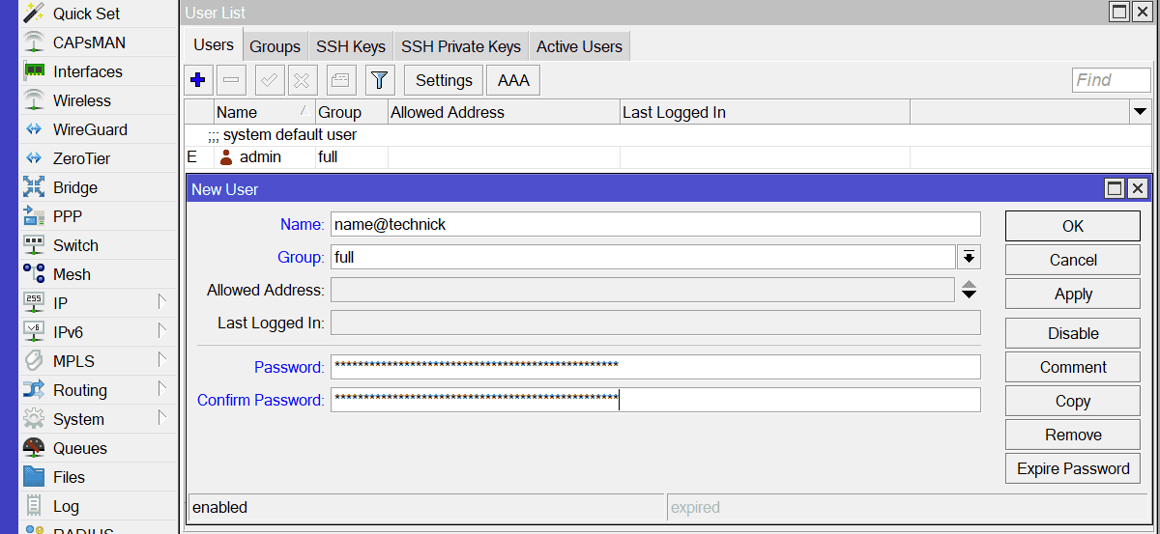Disable user with X icon
The width and height of the screenshot is (1160, 534).
(x=303, y=80)
